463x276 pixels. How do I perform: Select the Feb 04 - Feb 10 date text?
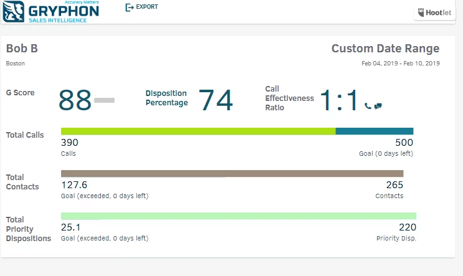click(x=401, y=64)
